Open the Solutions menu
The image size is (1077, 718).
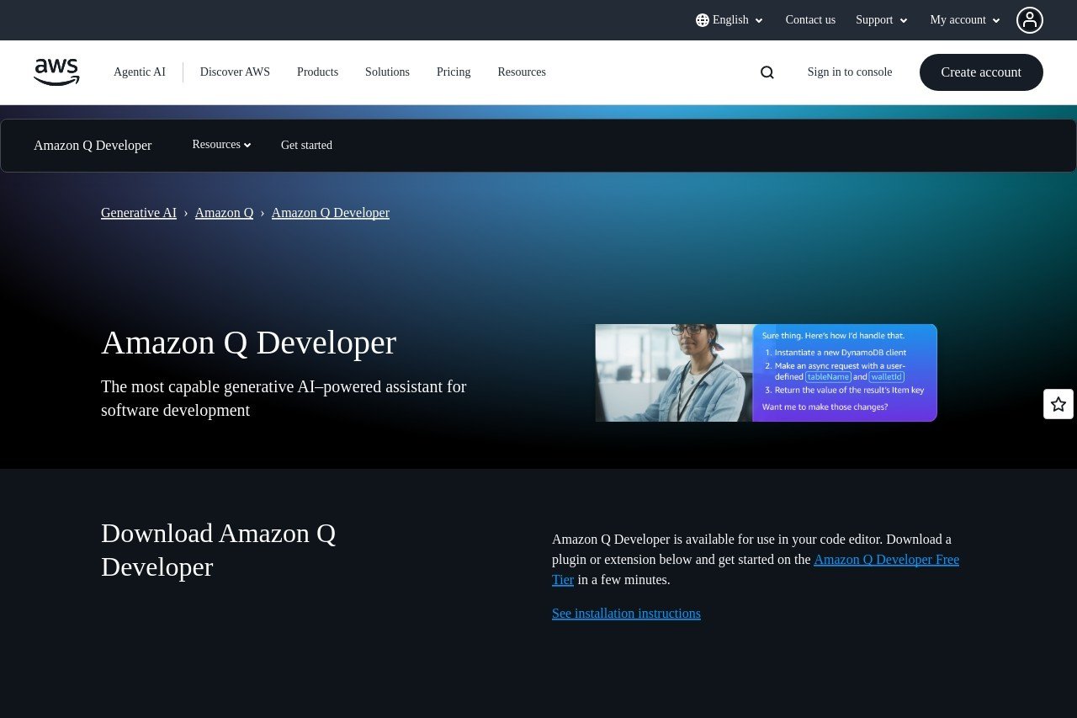click(387, 72)
